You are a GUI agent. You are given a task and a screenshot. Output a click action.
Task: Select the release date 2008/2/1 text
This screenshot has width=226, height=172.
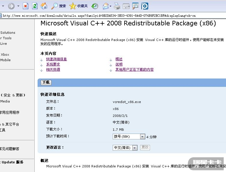click(120, 116)
